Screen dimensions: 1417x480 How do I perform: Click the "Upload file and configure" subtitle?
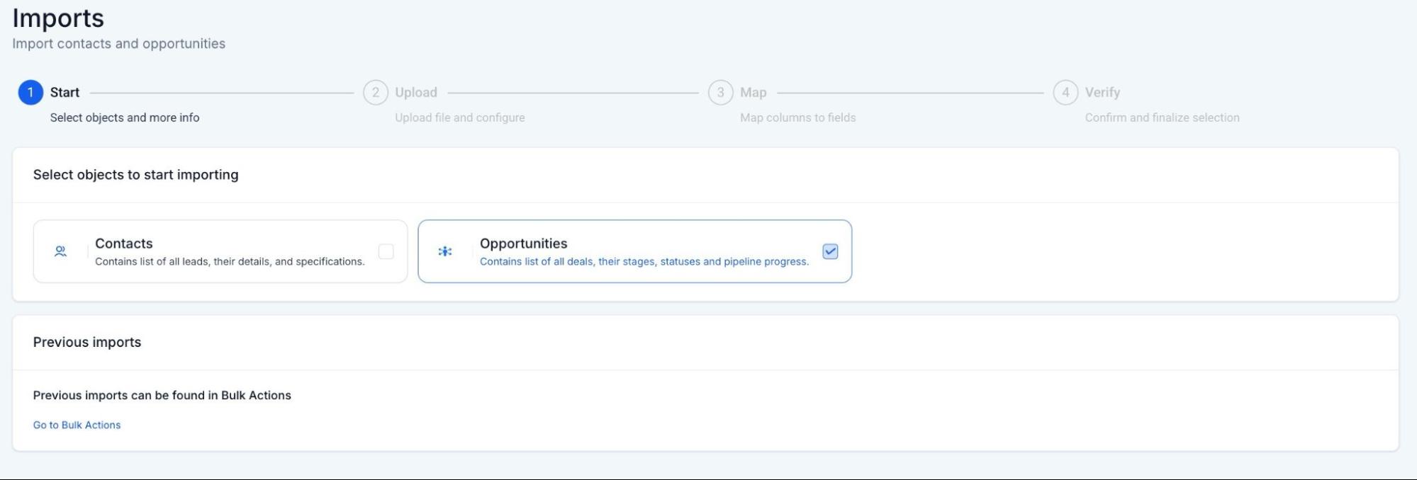click(x=459, y=118)
